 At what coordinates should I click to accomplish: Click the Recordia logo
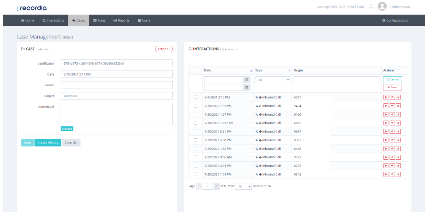point(31,8)
